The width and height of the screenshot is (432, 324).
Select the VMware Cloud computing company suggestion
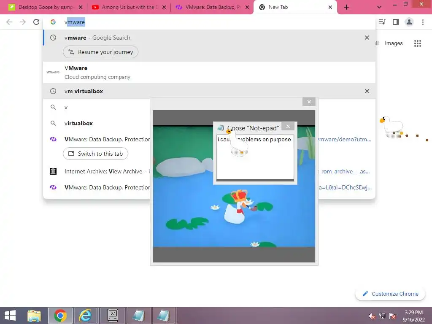[209, 73]
